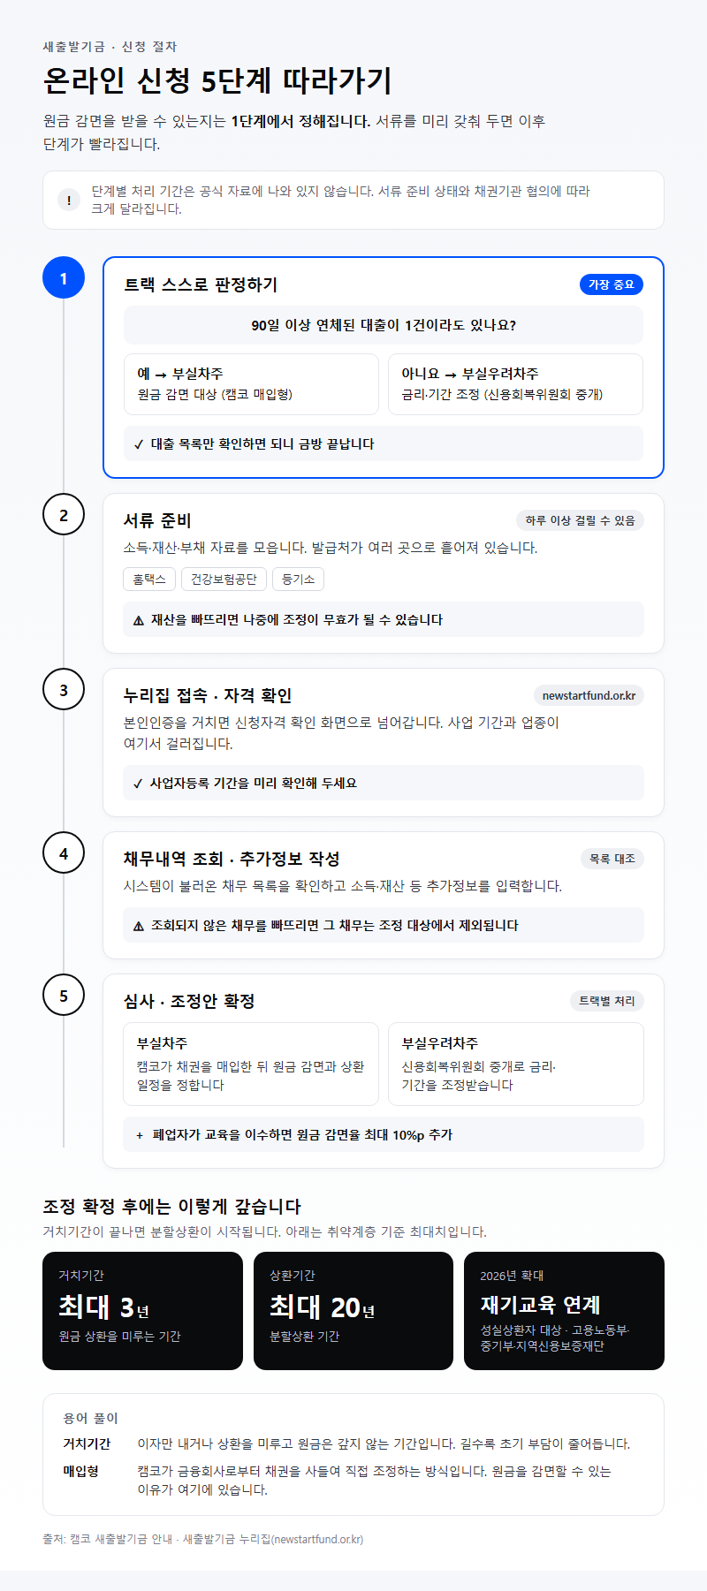Click the 용어 풀이 section label
707x1591 pixels.
[90, 1418]
